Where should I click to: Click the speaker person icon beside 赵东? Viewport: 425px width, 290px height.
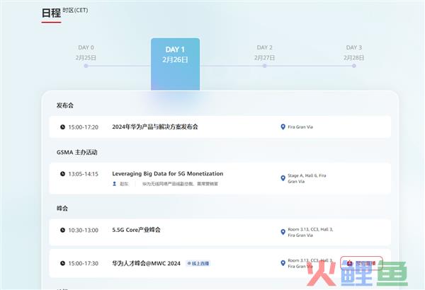coord(114,184)
